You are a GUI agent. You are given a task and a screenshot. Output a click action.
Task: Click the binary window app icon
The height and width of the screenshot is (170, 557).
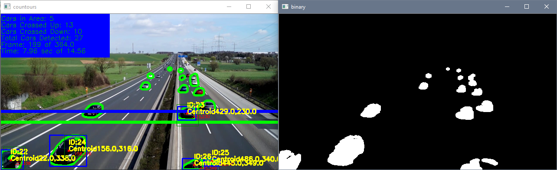pos(285,7)
